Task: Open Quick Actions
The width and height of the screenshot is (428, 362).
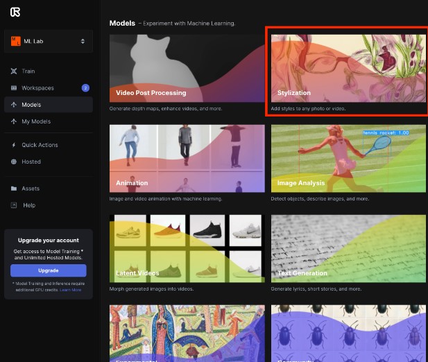Action: [x=49, y=145]
